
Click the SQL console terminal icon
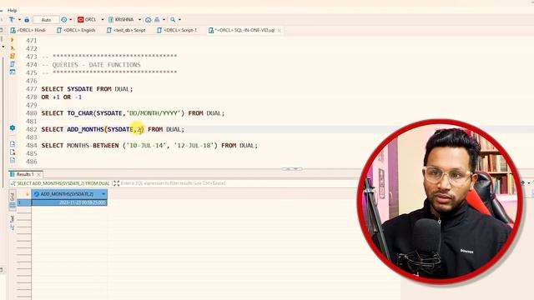[13, 72]
